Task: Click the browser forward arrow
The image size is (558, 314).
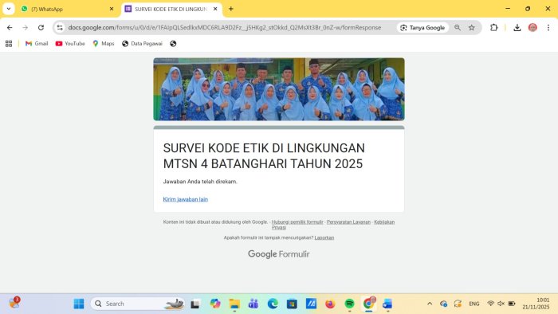Action: click(x=25, y=27)
